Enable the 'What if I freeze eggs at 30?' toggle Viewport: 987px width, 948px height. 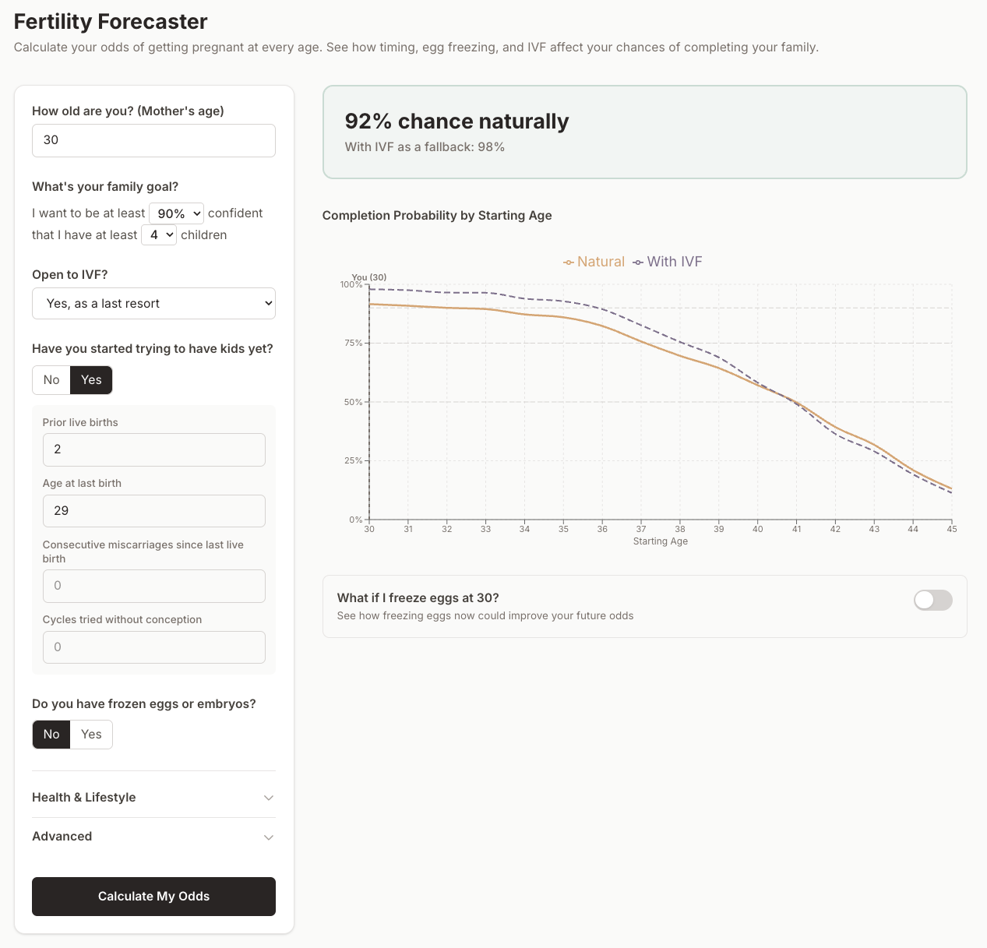[x=932, y=600]
